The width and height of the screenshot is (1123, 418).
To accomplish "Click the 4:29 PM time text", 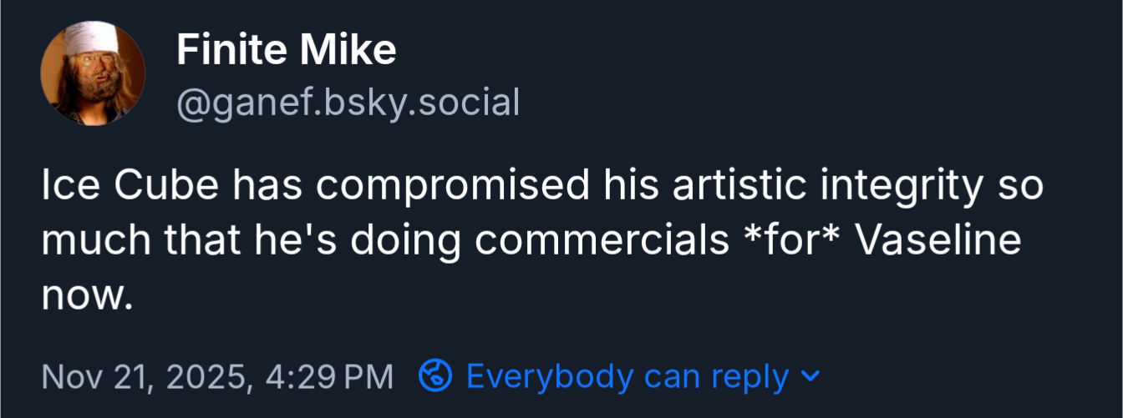I will pyautogui.click(x=328, y=377).
